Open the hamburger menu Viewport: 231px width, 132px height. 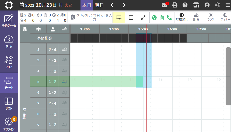227,5
